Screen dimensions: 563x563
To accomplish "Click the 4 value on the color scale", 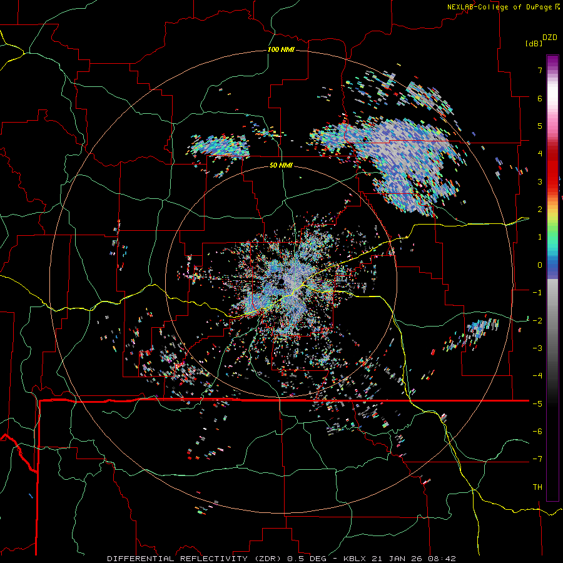I will pyautogui.click(x=540, y=154).
